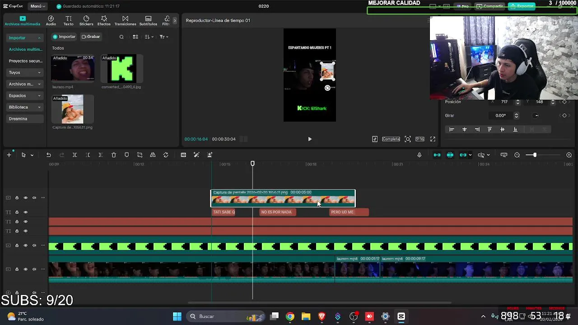The image size is (578, 325).
Task: Open the Audio tab
Action: pos(51,20)
